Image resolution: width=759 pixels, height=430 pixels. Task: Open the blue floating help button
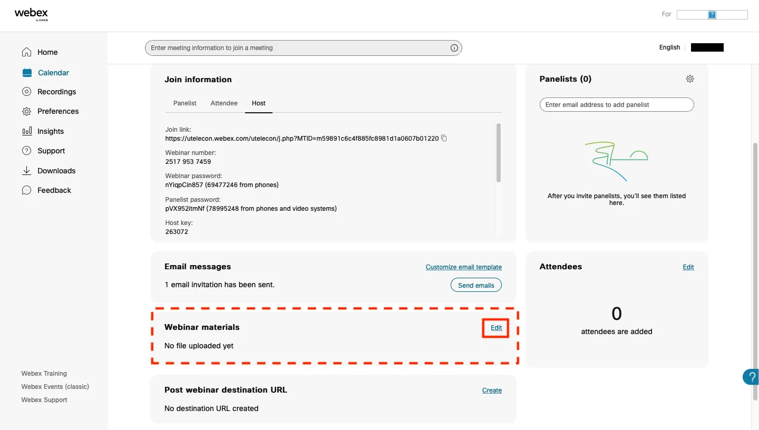(x=751, y=377)
